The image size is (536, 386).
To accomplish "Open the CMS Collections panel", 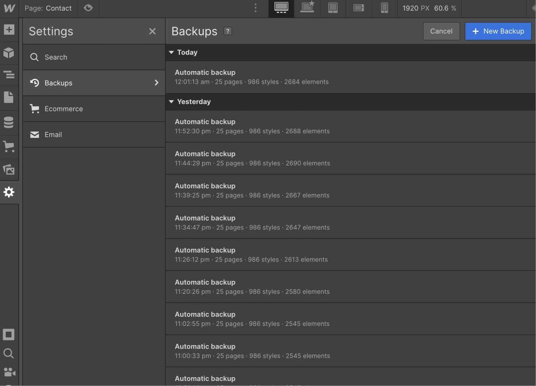I will (x=9, y=122).
